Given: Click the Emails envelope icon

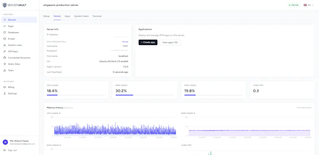Looking at the screenshot, I should point(5,39).
